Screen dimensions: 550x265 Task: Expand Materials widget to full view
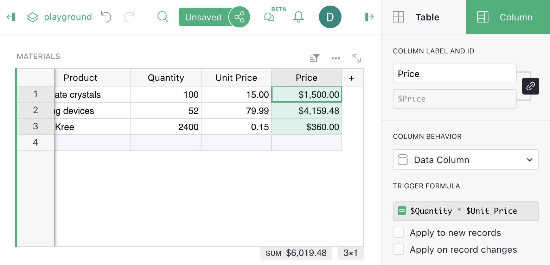[x=357, y=58]
